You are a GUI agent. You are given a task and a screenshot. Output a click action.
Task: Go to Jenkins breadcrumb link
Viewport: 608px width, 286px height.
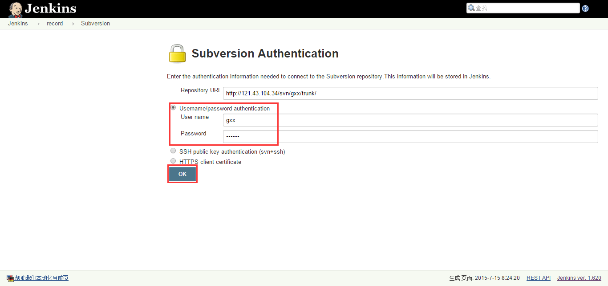coord(18,24)
